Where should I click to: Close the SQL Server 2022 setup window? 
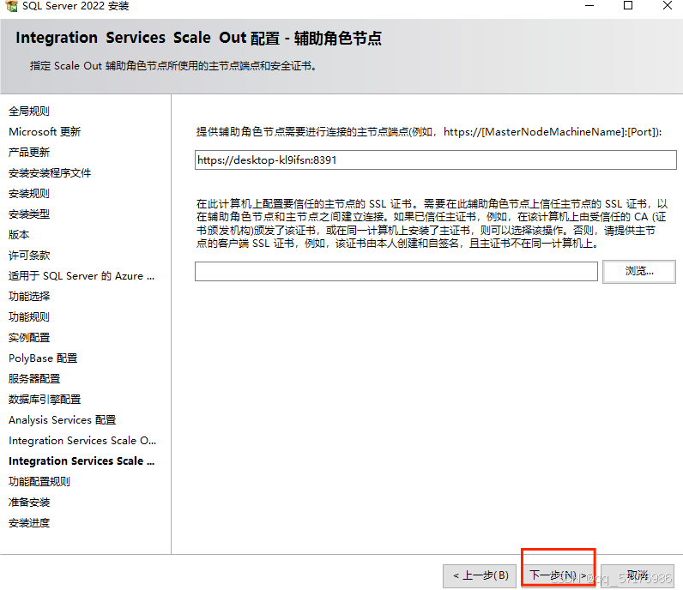coord(668,6)
